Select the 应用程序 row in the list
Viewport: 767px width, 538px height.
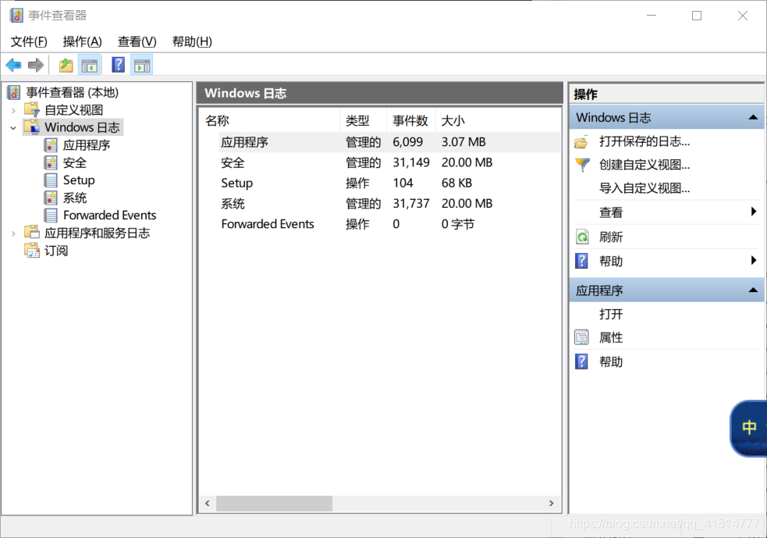tap(389, 142)
